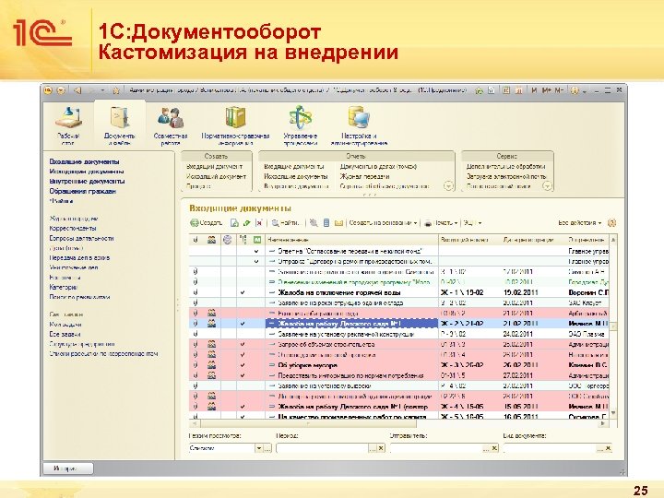Toggle checkmark in selected 'Жалоба на работу Детского сада №1' row

click(243, 324)
